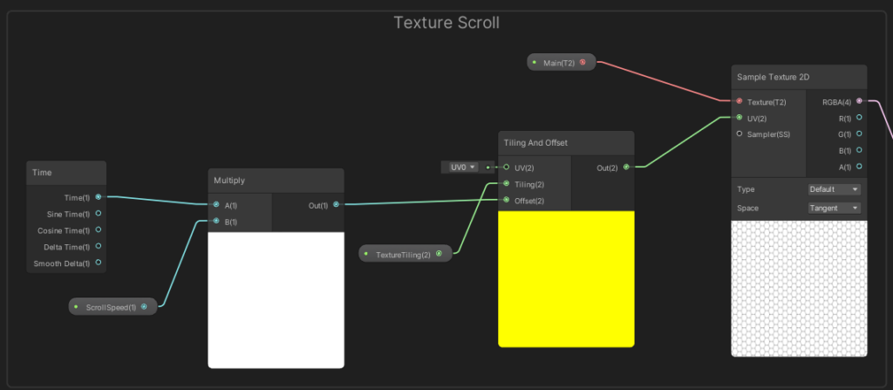Screen dimensions: 893x390
Task: Open the Type dropdown set to Default
Action: tap(834, 189)
